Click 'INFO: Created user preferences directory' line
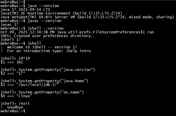Screen dimensions: 176x116 (x=47, y=36)
